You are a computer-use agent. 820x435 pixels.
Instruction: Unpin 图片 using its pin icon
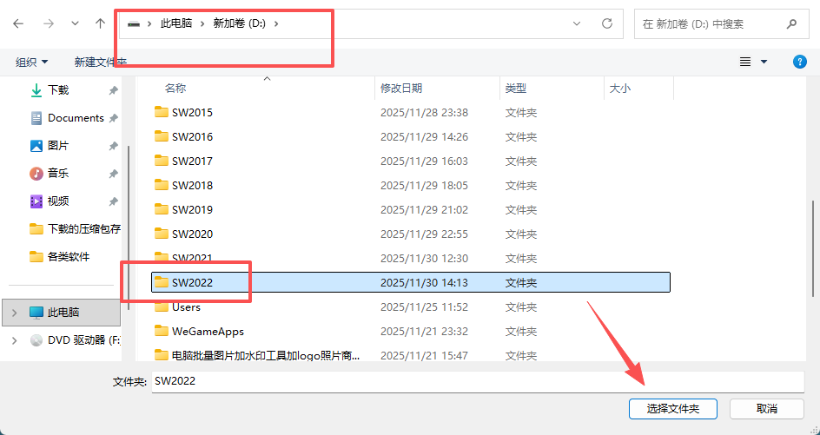[x=113, y=147]
